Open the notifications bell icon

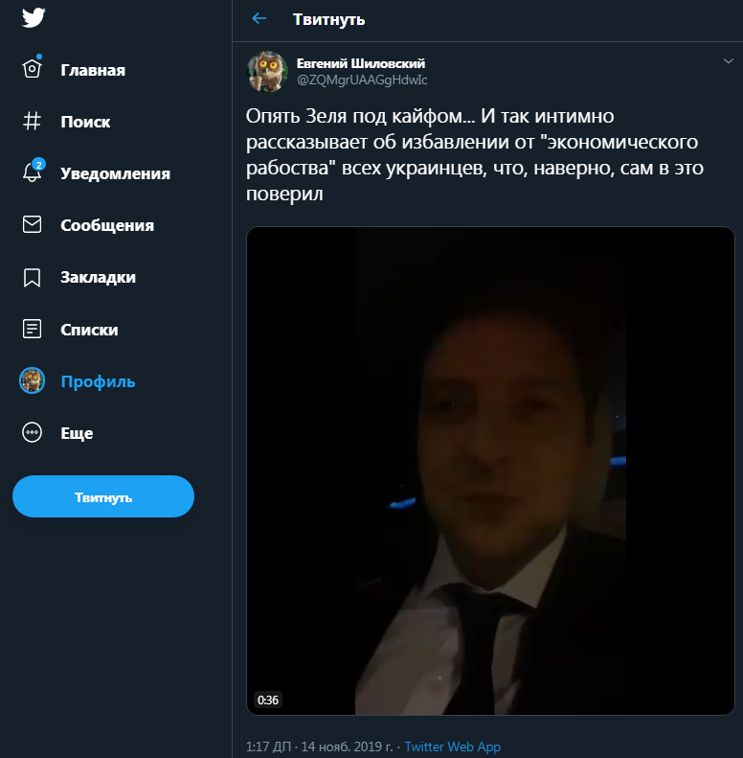[x=33, y=173]
